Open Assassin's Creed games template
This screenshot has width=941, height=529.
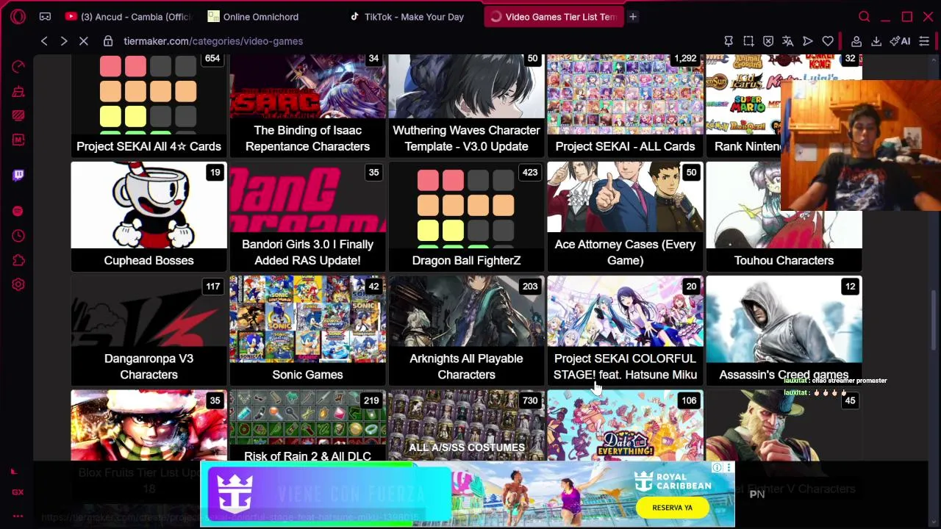pos(784,331)
